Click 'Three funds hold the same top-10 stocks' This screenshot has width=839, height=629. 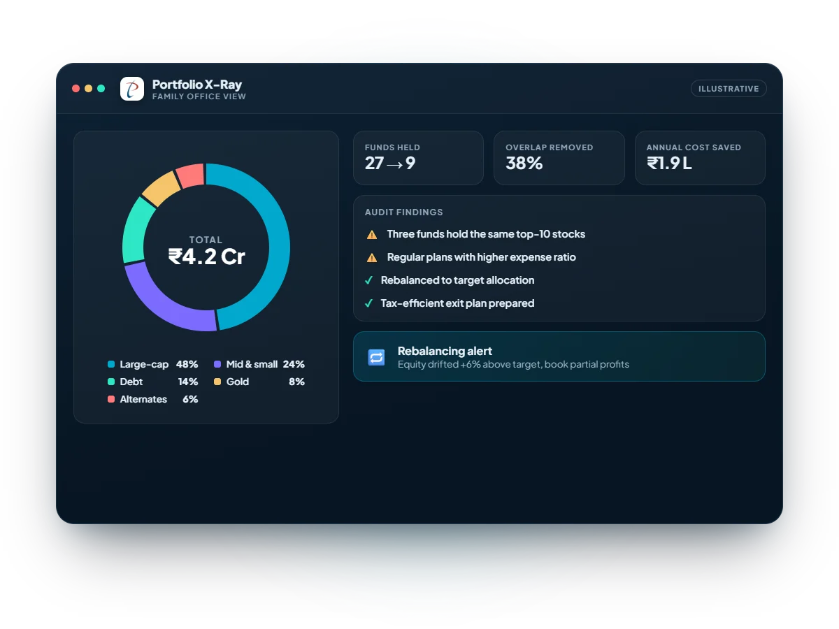(486, 234)
